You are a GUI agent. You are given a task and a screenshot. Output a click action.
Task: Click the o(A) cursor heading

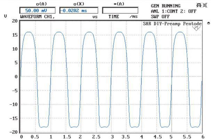[x=41, y=4]
